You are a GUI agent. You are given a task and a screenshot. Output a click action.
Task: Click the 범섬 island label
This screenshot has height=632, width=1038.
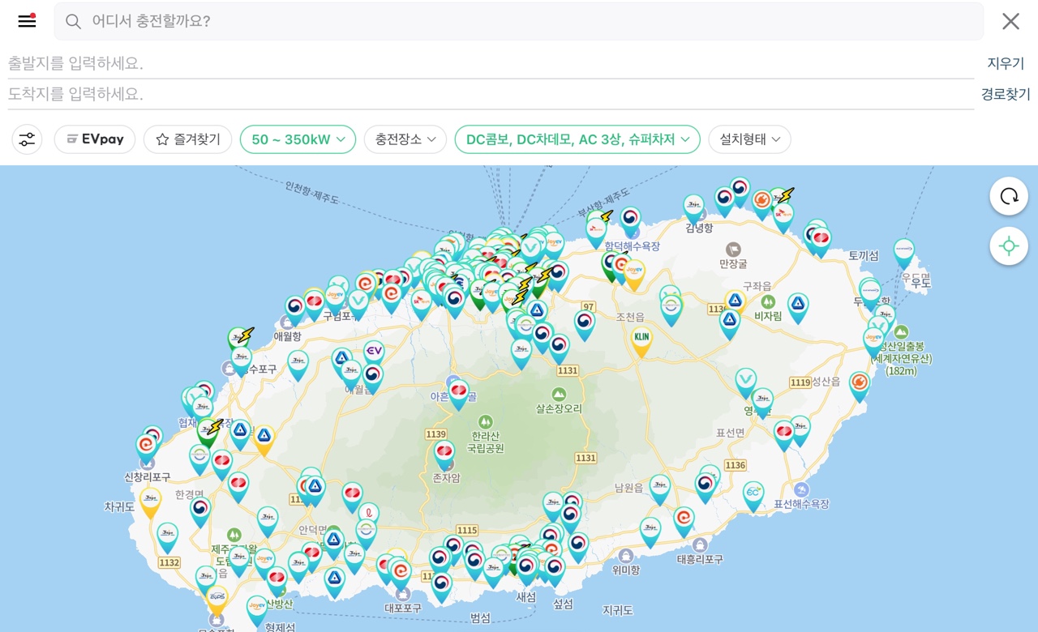coord(480,617)
